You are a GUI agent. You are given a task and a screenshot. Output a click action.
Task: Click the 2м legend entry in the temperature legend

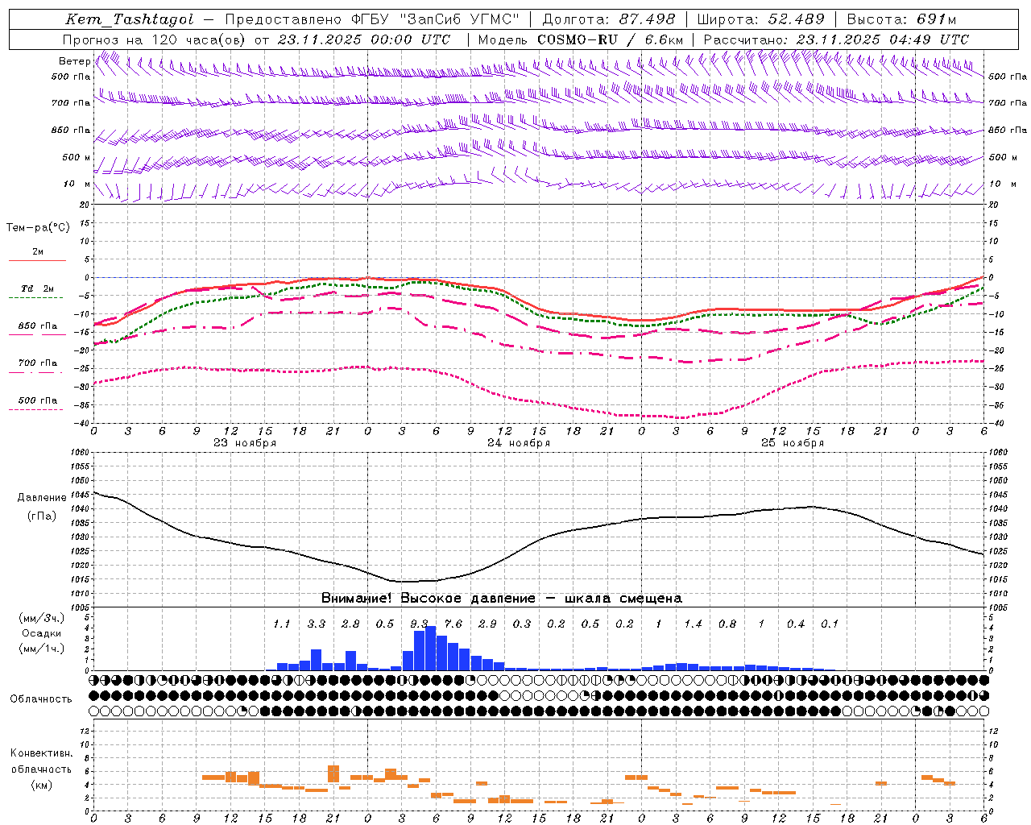pyautogui.click(x=38, y=252)
